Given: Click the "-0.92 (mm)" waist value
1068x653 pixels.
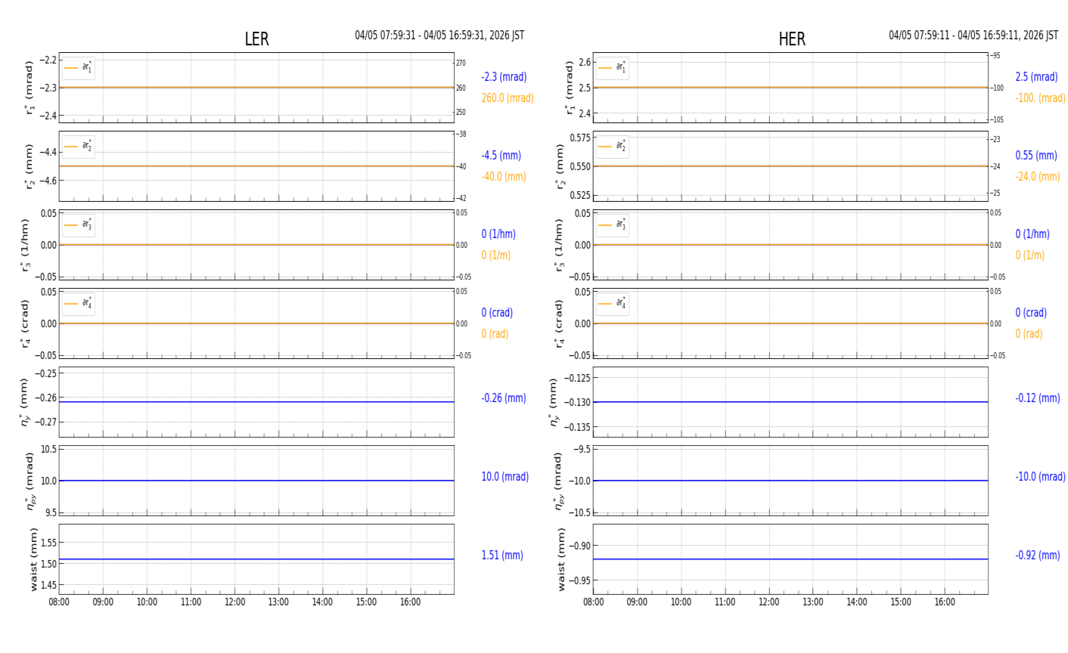Looking at the screenshot, I should tap(1038, 556).
